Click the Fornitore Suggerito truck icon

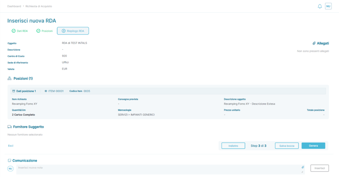tap(10, 127)
